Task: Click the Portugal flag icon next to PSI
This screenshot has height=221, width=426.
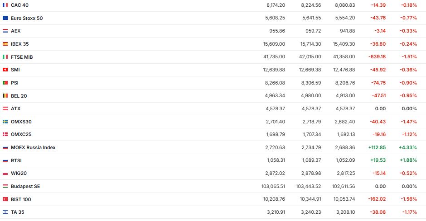Action: (x=5, y=83)
